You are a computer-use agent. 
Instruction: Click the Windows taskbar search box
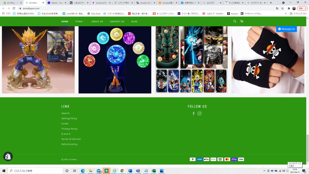pos(35,171)
